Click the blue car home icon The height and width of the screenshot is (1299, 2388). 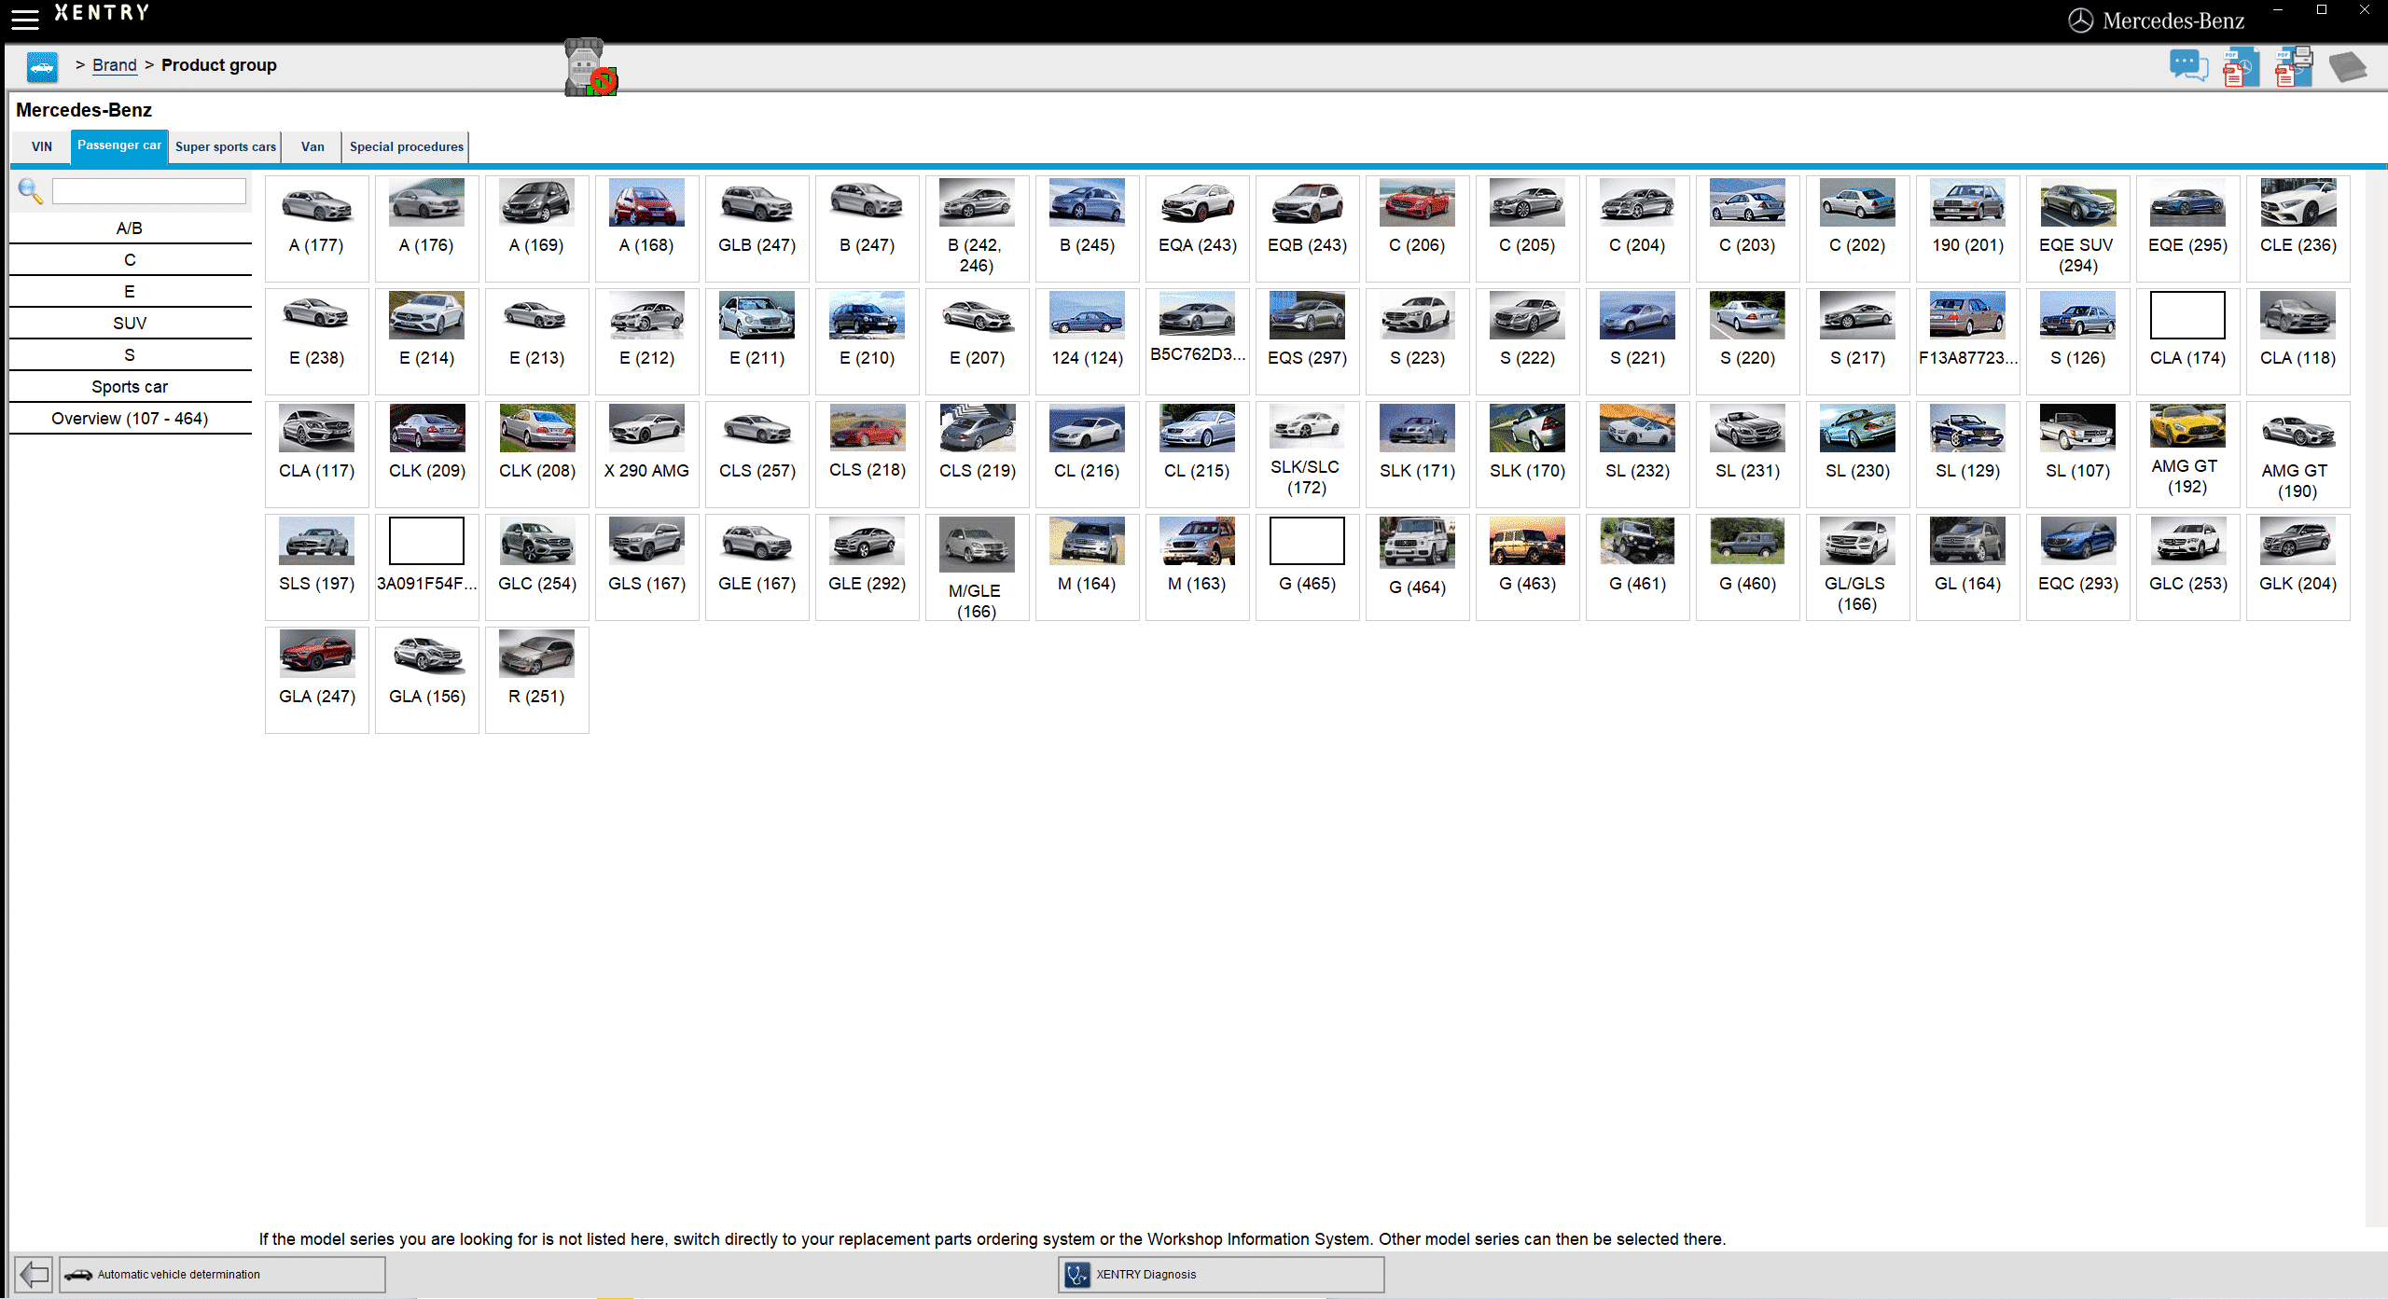(42, 67)
